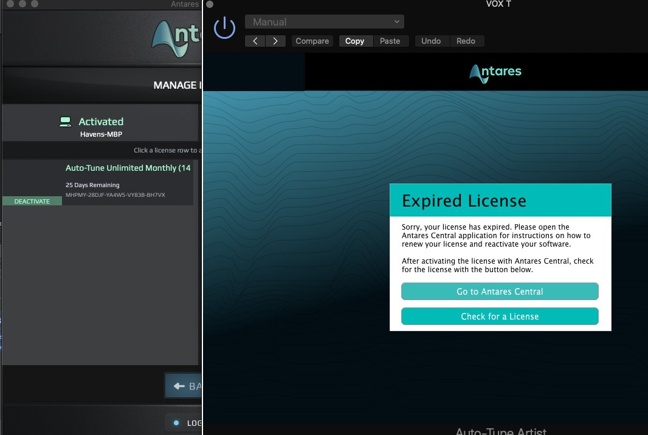Open the Manual preset dropdown
Screen dimensions: 648x435
325,22
